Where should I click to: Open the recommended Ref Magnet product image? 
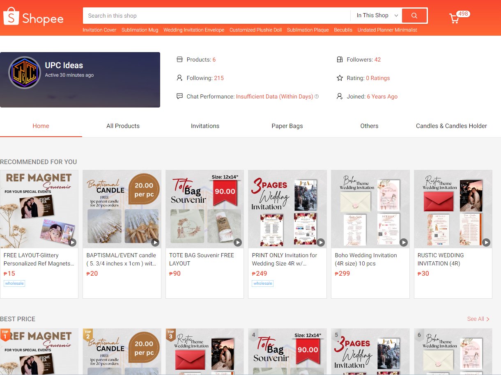pyautogui.click(x=39, y=209)
